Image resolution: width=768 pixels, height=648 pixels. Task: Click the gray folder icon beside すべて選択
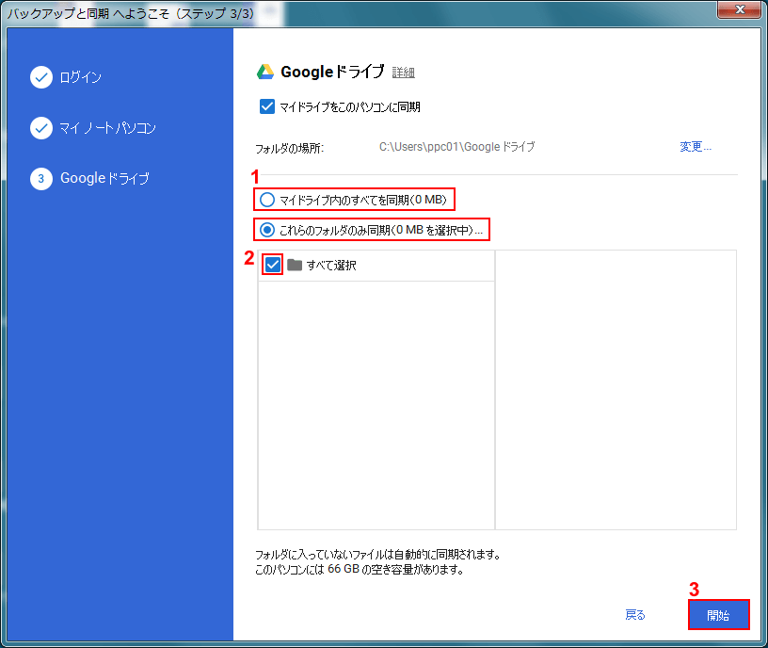pyautogui.click(x=295, y=266)
